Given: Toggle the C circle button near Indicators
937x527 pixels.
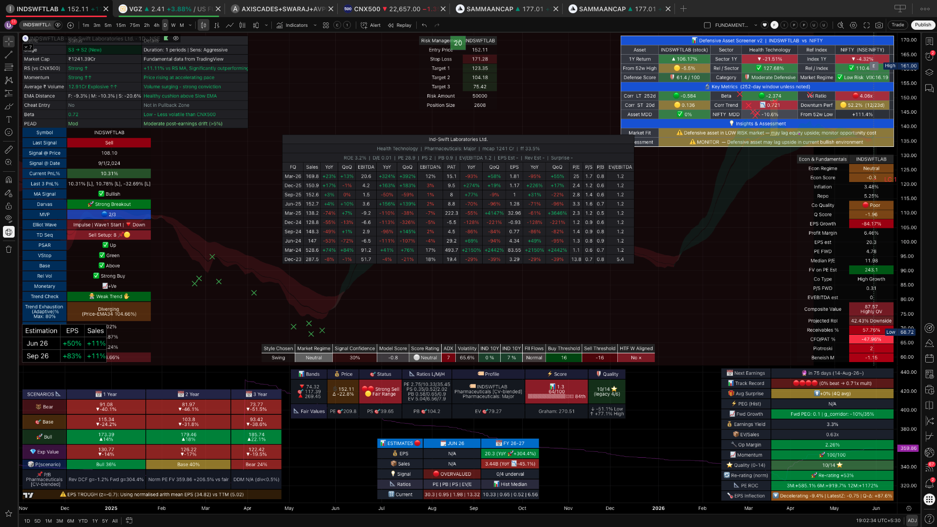Looking at the screenshot, I should (337, 25).
